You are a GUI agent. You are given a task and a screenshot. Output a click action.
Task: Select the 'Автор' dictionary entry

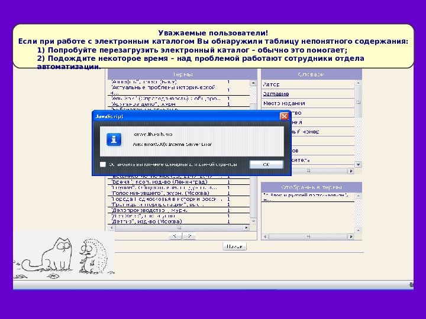[308, 84]
